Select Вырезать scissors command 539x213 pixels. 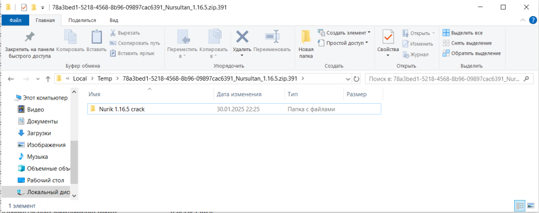[x=125, y=33]
